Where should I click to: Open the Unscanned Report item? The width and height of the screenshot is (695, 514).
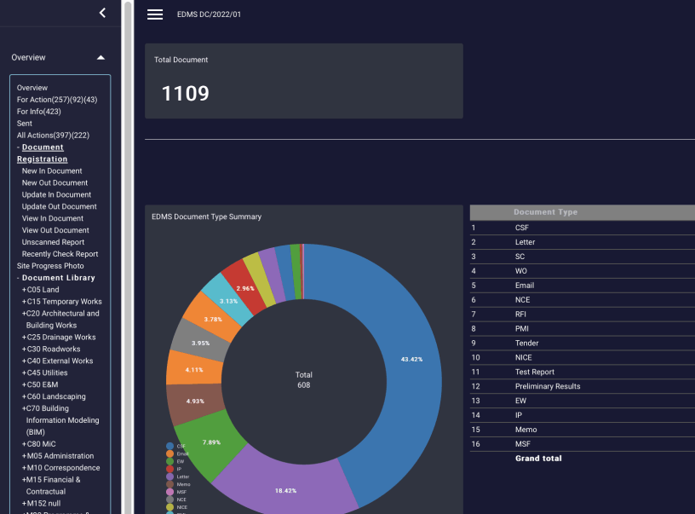(x=53, y=242)
